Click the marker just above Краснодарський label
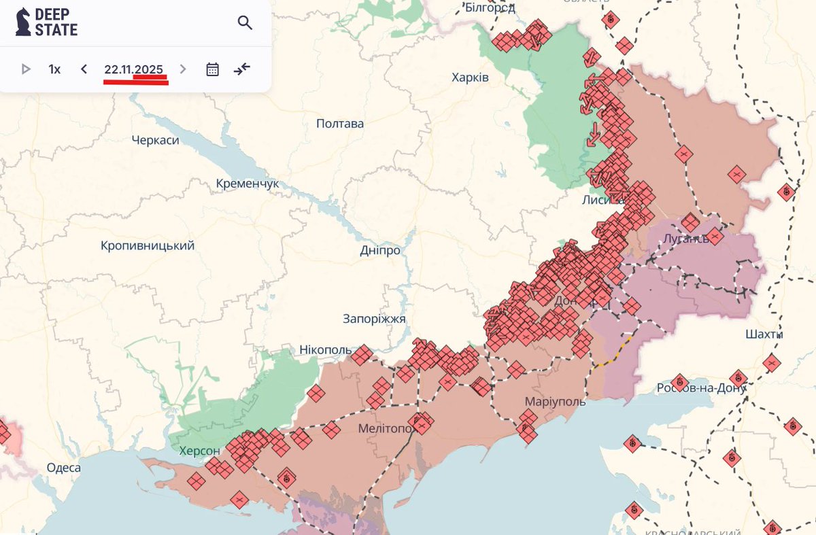Screen dimensions: 816x535 pyautogui.click(x=634, y=509)
